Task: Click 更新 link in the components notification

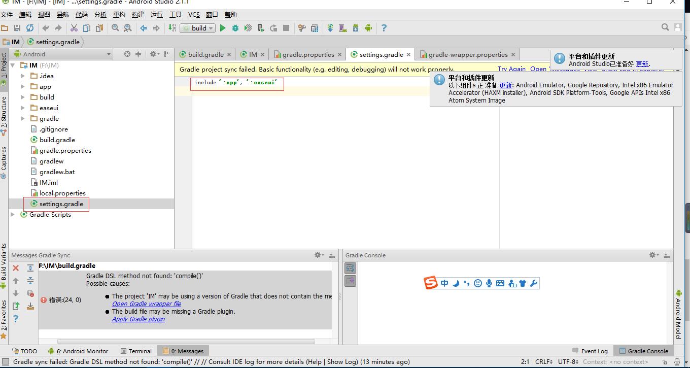Action: click(x=506, y=85)
